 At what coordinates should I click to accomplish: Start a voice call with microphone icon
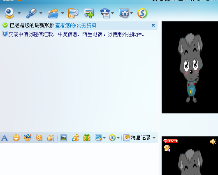[31, 13]
